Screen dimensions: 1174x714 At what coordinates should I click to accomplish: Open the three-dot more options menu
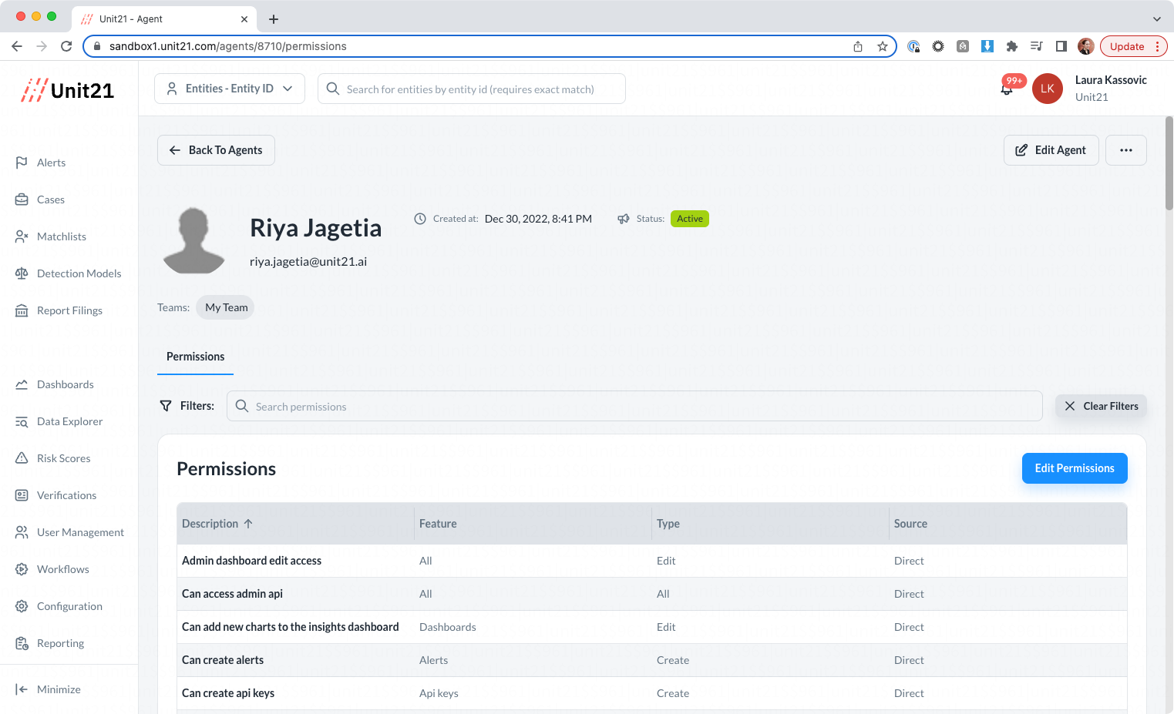click(x=1126, y=150)
